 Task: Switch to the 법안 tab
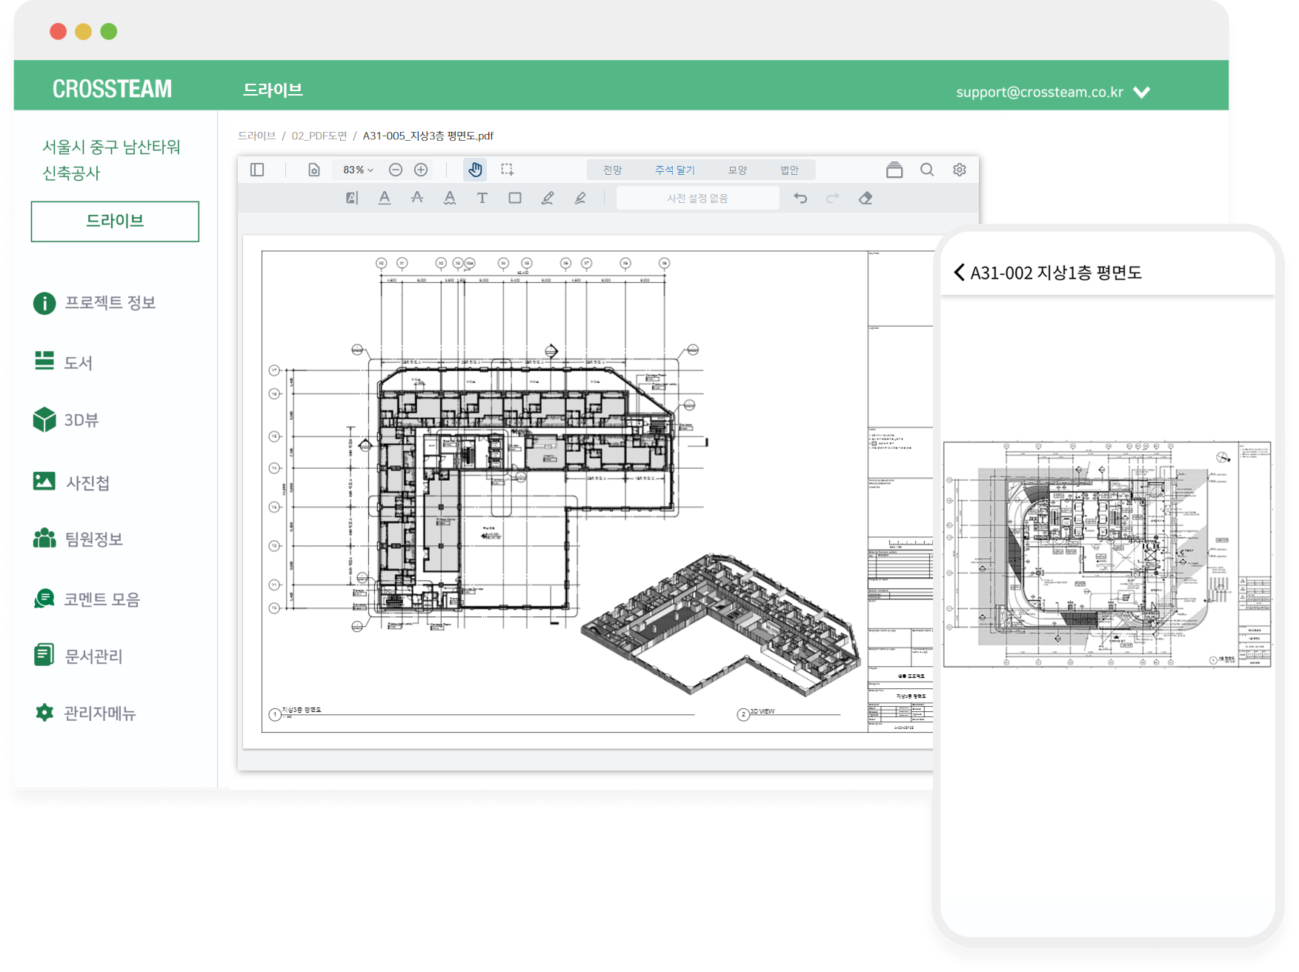(789, 170)
